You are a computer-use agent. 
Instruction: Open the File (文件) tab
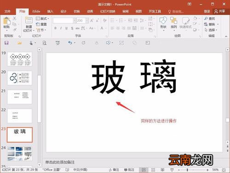tap(7, 12)
